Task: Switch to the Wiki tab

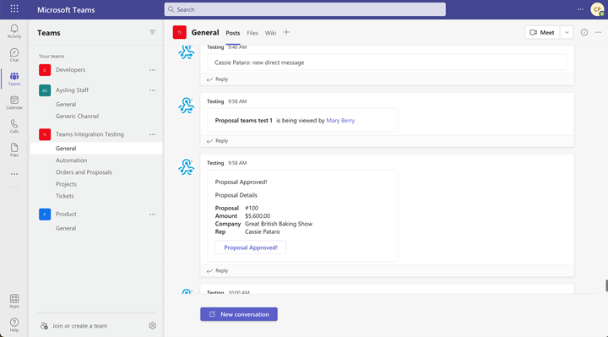Action: click(x=271, y=33)
